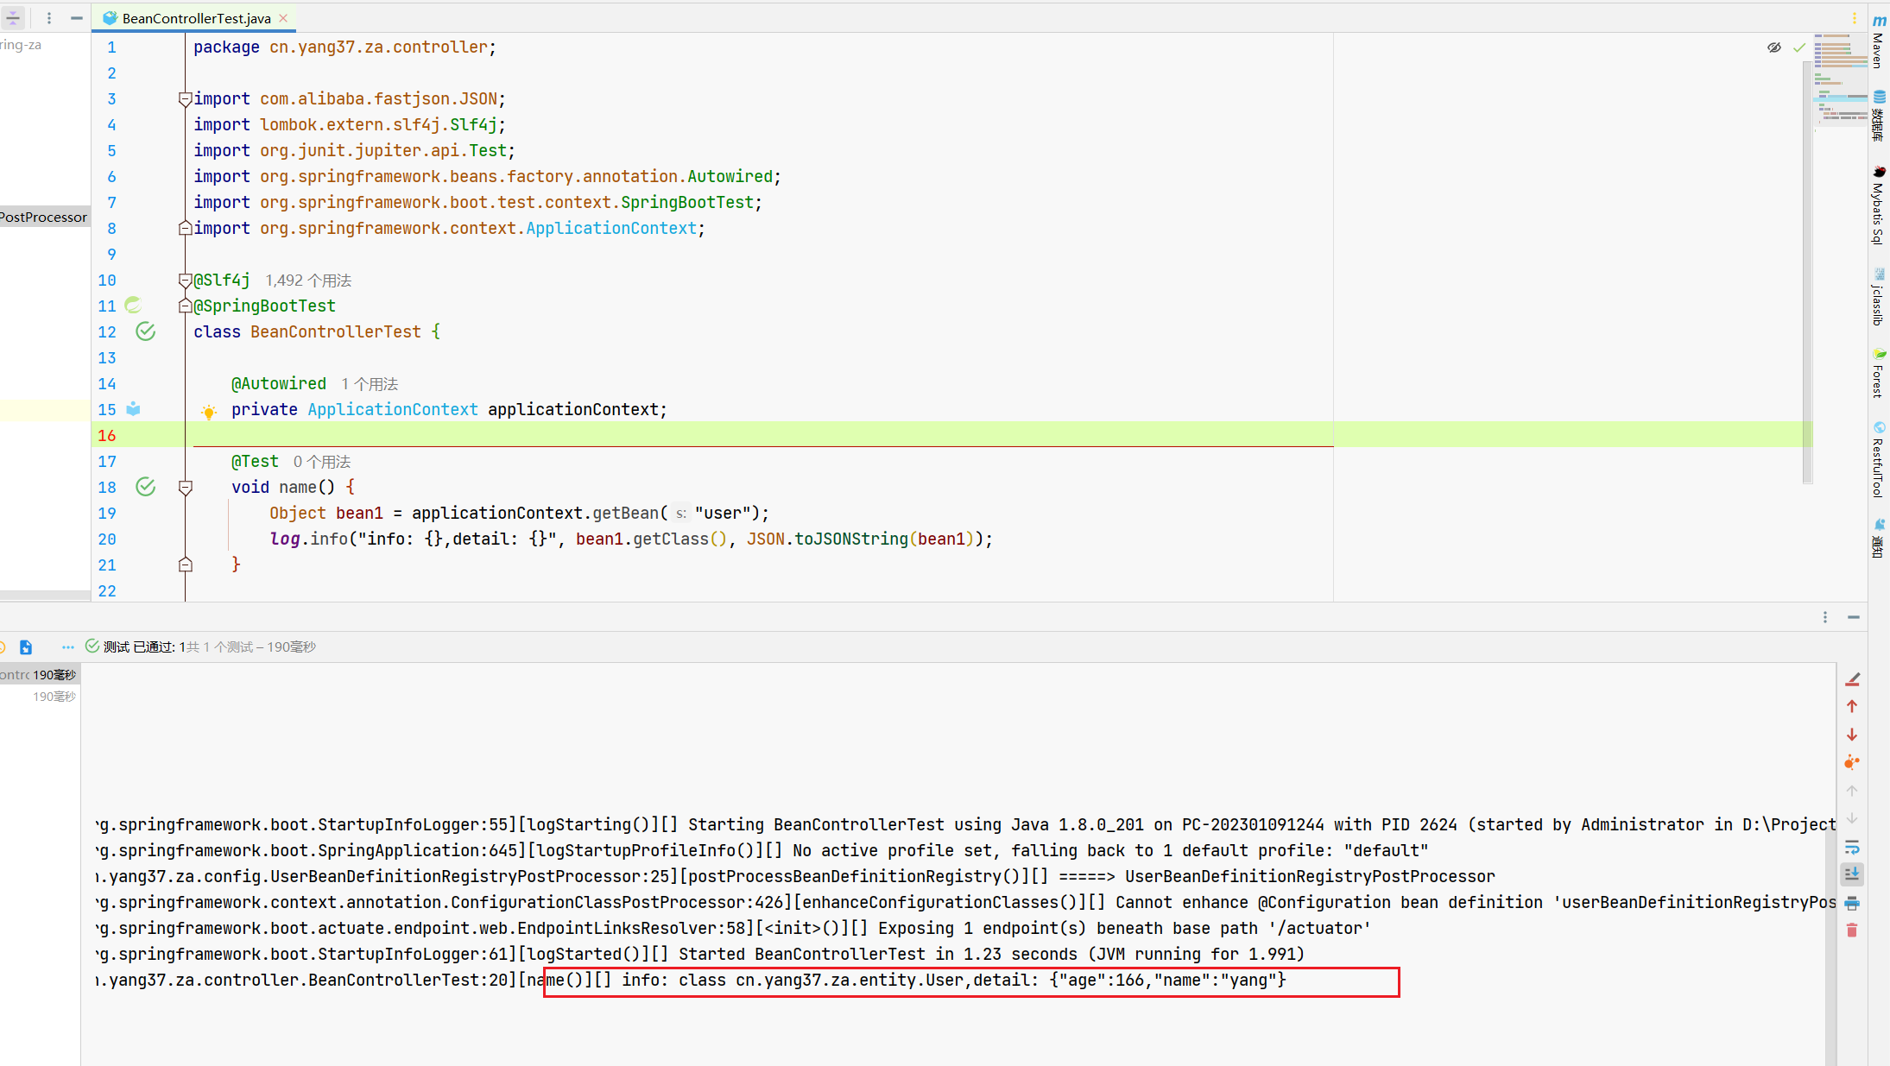
Task: Click the PostProcessor item in project tree
Action: point(45,217)
